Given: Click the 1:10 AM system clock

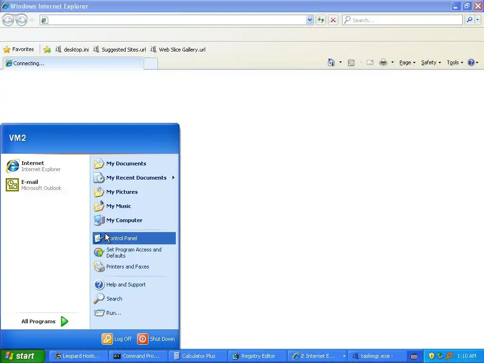Looking at the screenshot, I should 467,356.
